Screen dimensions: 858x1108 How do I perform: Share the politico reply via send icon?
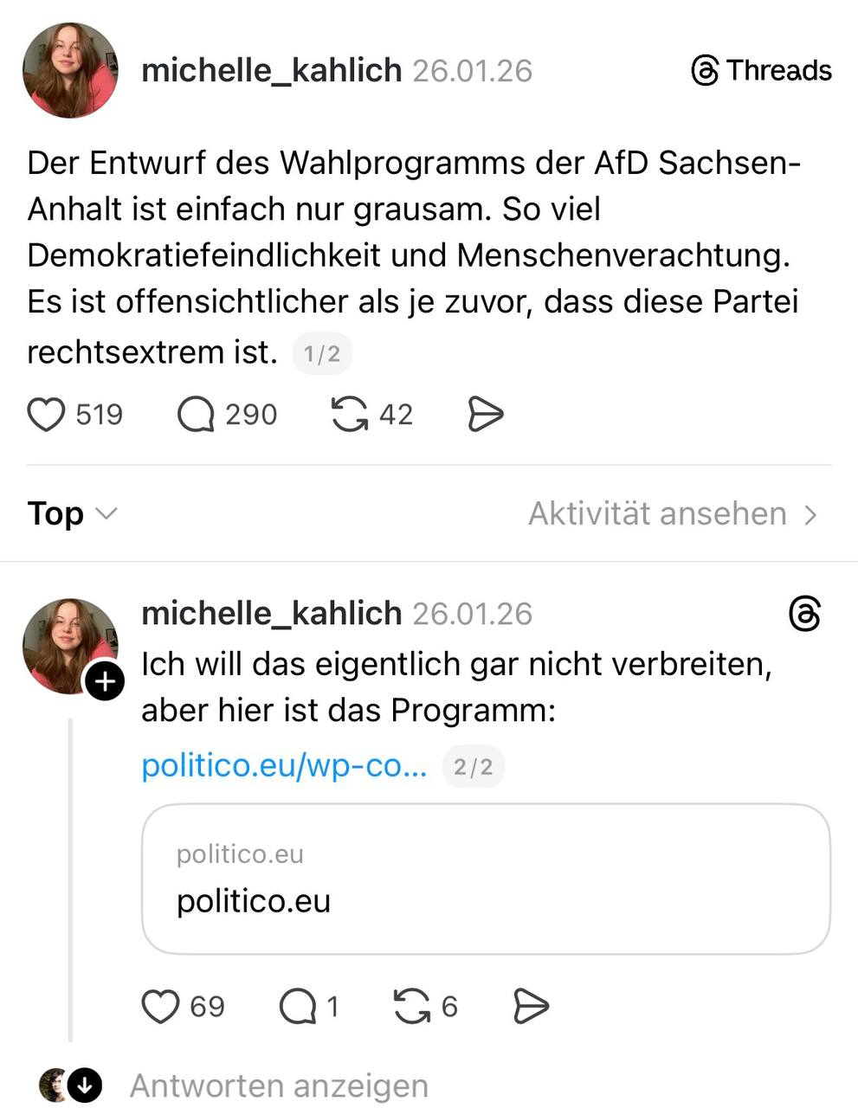(531, 1007)
